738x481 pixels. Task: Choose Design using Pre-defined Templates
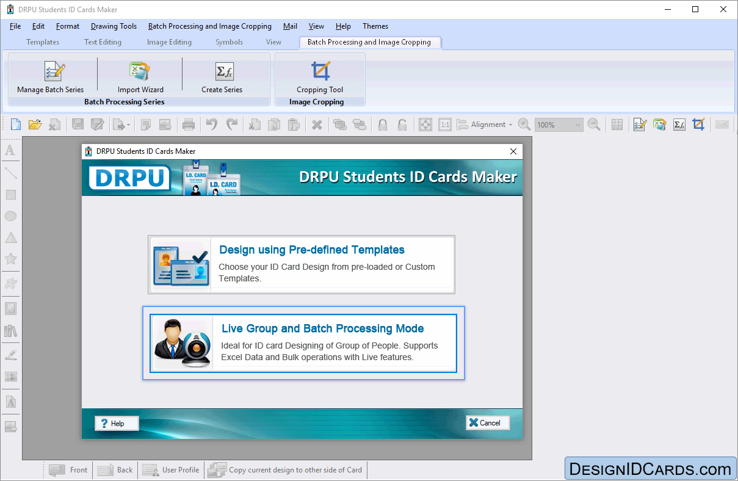pos(302,265)
